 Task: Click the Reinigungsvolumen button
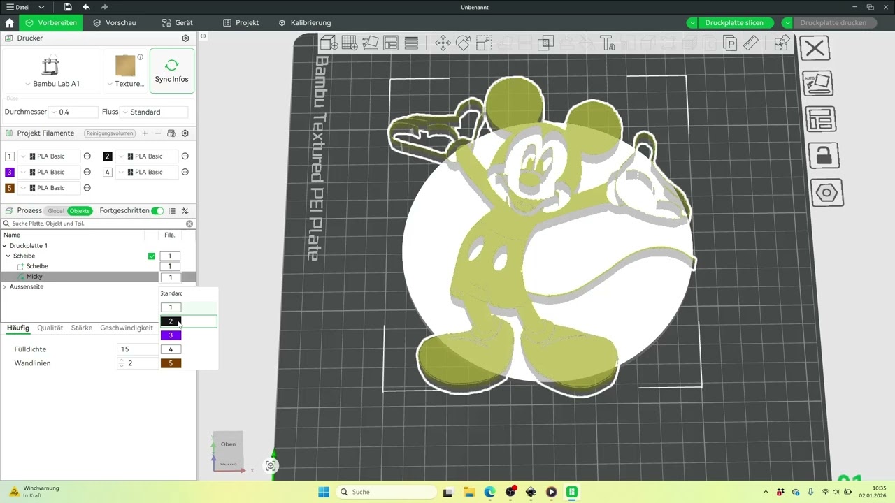click(x=109, y=133)
